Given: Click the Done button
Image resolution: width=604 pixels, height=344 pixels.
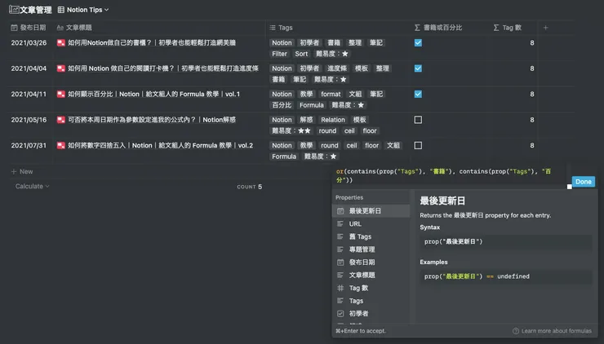Looking at the screenshot, I should [x=584, y=182].
